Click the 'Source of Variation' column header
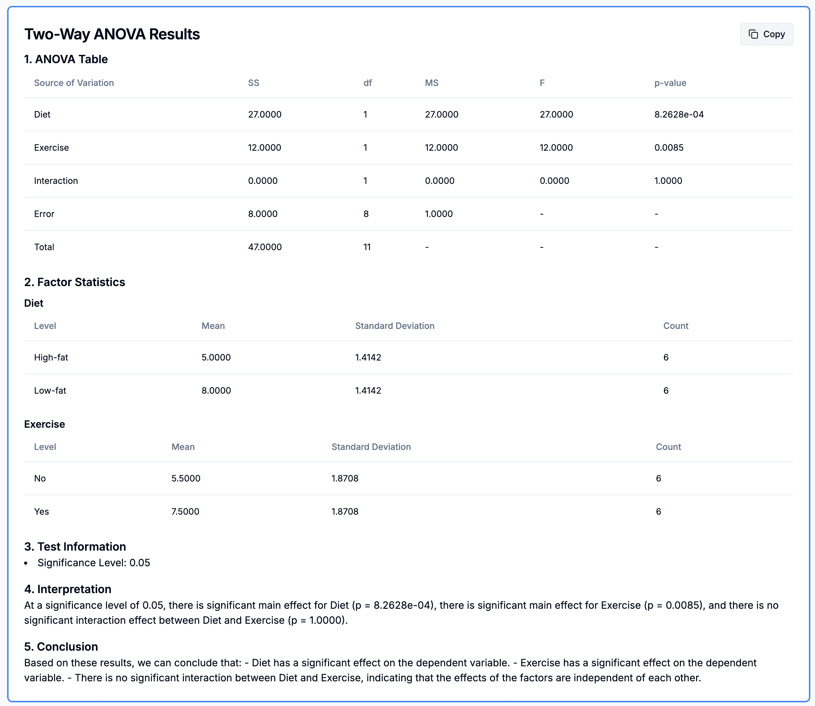Viewport: 815px width, 706px height. 74,83
